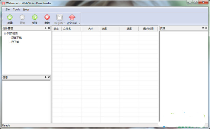The height and width of the screenshot is (129, 210).
Task: Click the 状态 column header
Action: 57,29
